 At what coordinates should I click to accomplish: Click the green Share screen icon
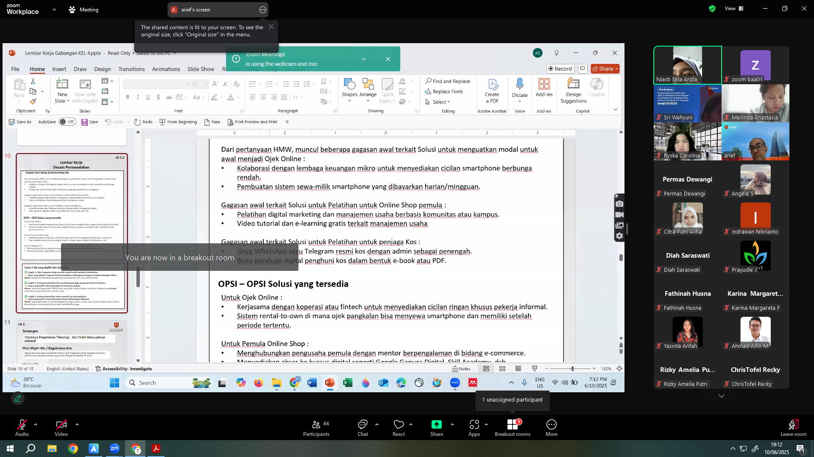437,424
